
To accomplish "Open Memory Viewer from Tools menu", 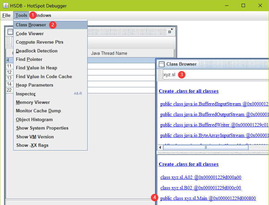I will pyautogui.click(x=50, y=102).
